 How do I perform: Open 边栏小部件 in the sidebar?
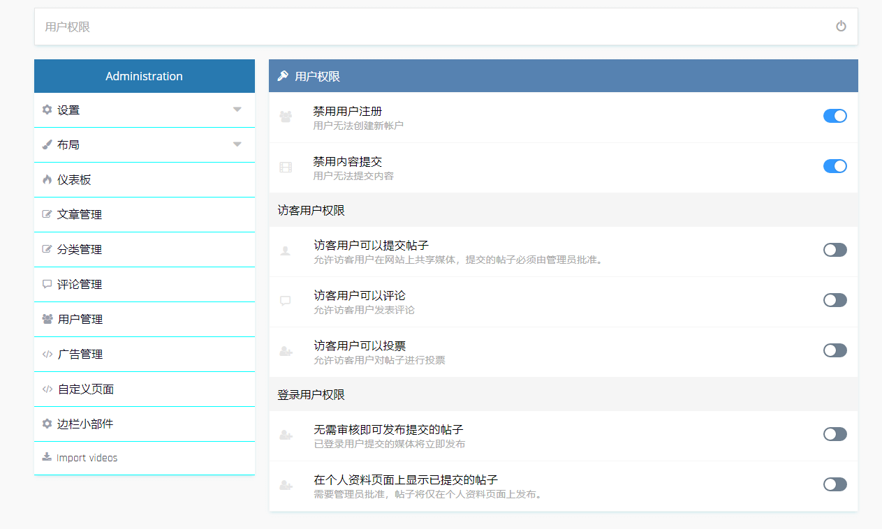coord(145,424)
